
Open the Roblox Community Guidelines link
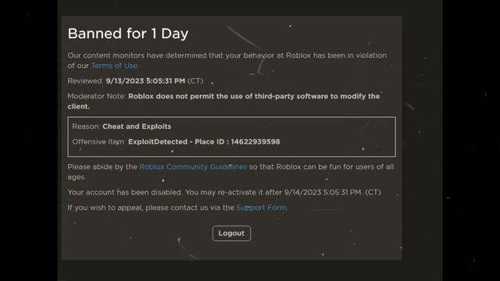pos(193,167)
